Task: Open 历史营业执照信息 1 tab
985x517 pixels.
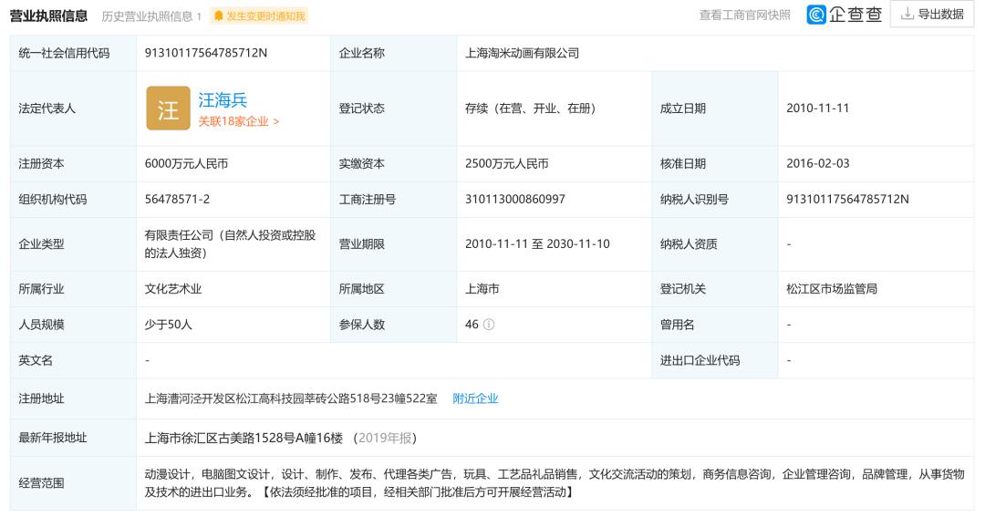Action: [151, 16]
